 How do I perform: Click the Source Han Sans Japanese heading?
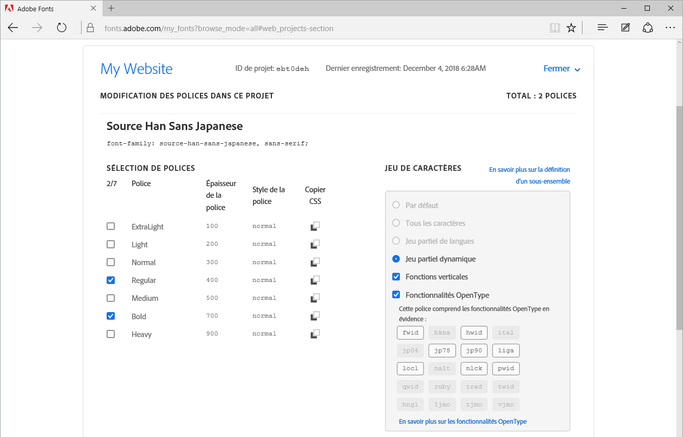(x=174, y=126)
